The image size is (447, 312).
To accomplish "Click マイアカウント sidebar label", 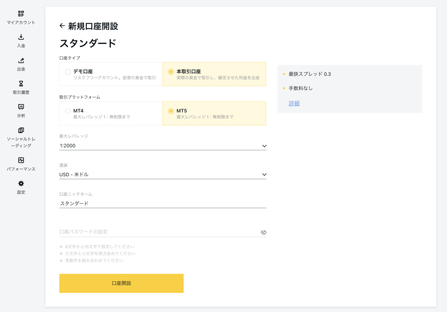I will click(x=21, y=23).
